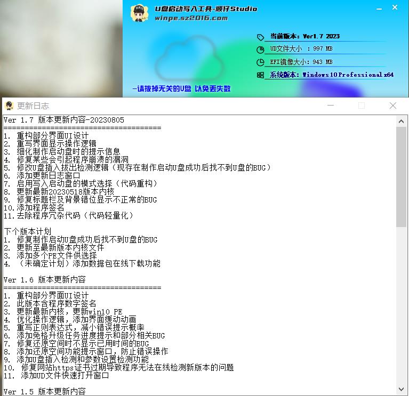Click the avatar logo in the U盘启动写入工具 window

click(x=140, y=13)
